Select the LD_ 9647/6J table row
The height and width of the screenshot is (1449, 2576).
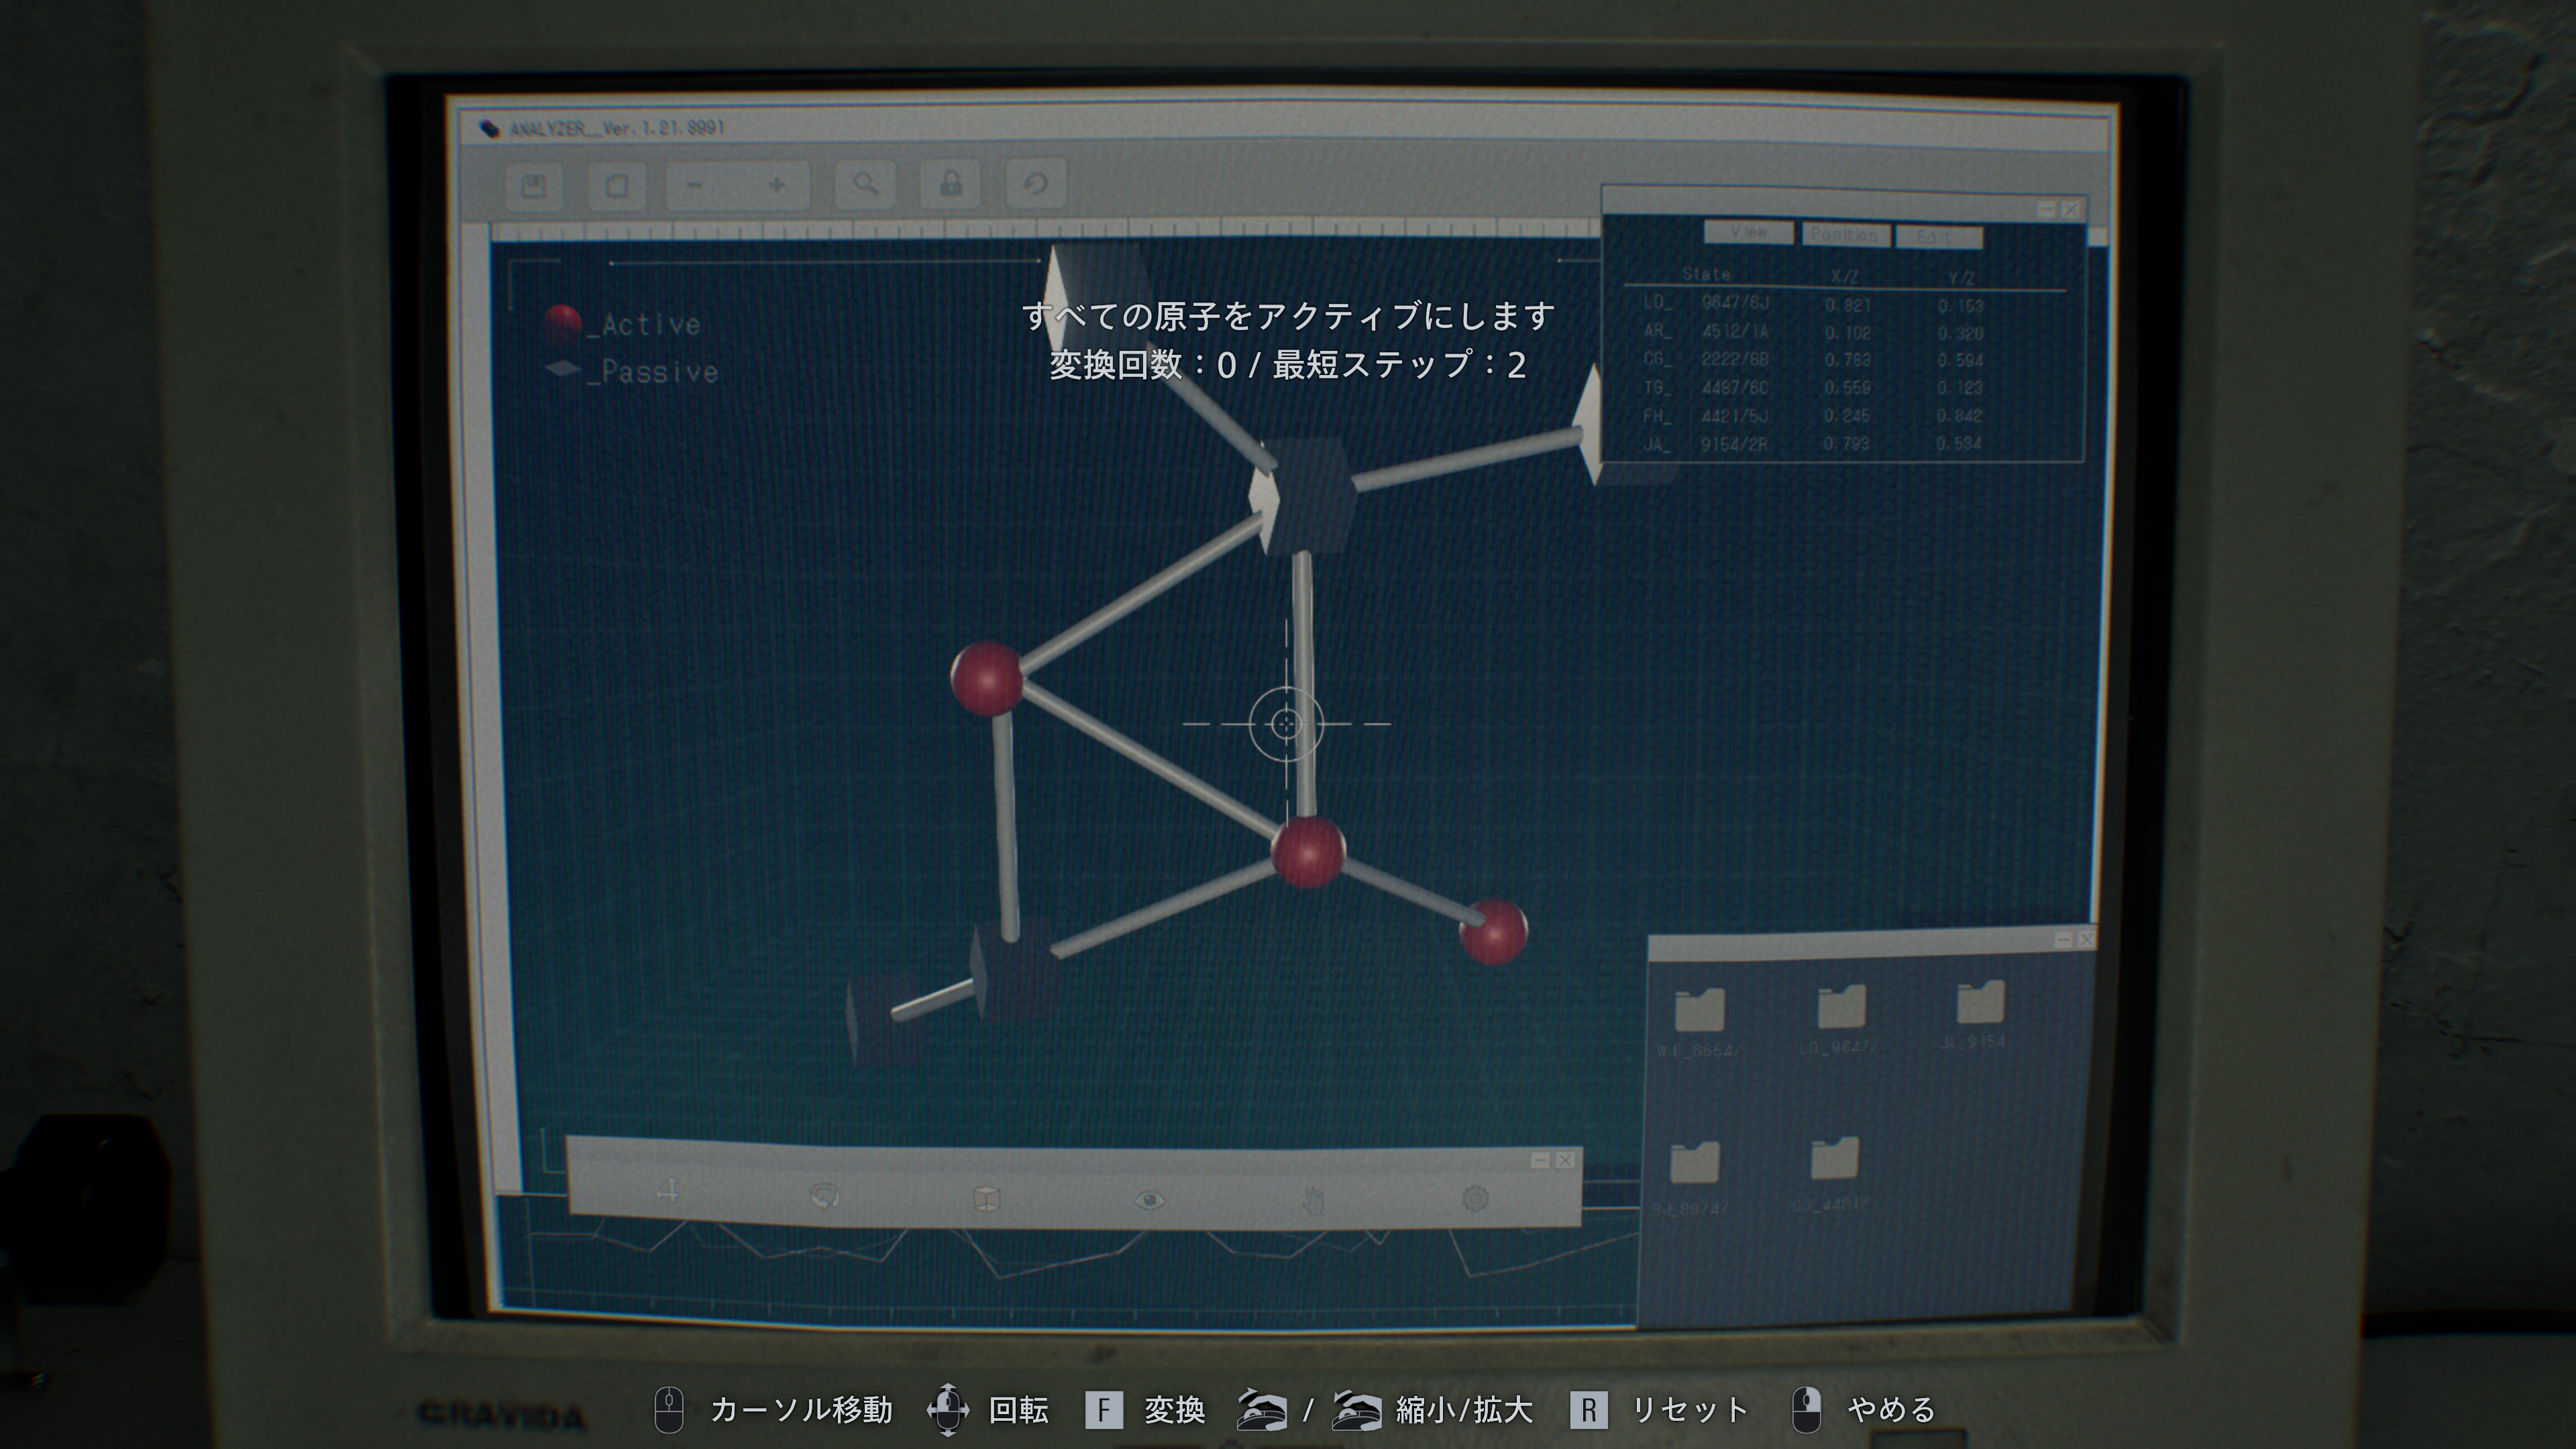tap(1814, 304)
